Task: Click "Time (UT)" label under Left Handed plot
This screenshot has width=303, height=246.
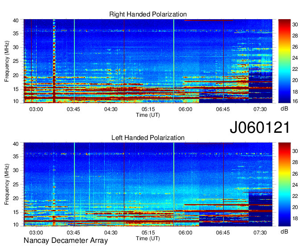Action: (x=148, y=238)
